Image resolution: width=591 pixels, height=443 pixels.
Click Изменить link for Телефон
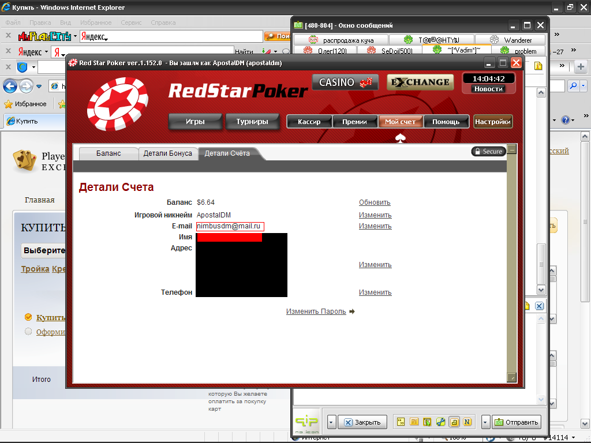click(375, 292)
